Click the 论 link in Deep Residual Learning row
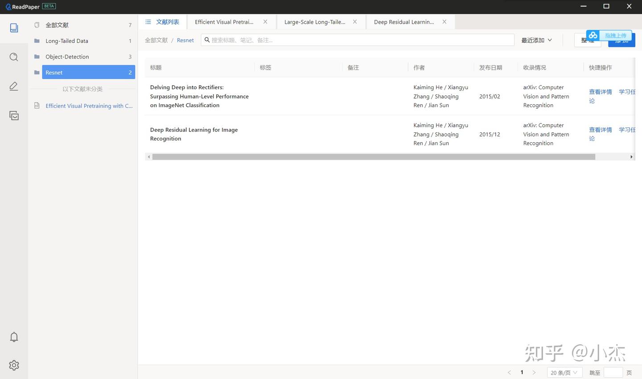The width and height of the screenshot is (642, 379). [592, 139]
